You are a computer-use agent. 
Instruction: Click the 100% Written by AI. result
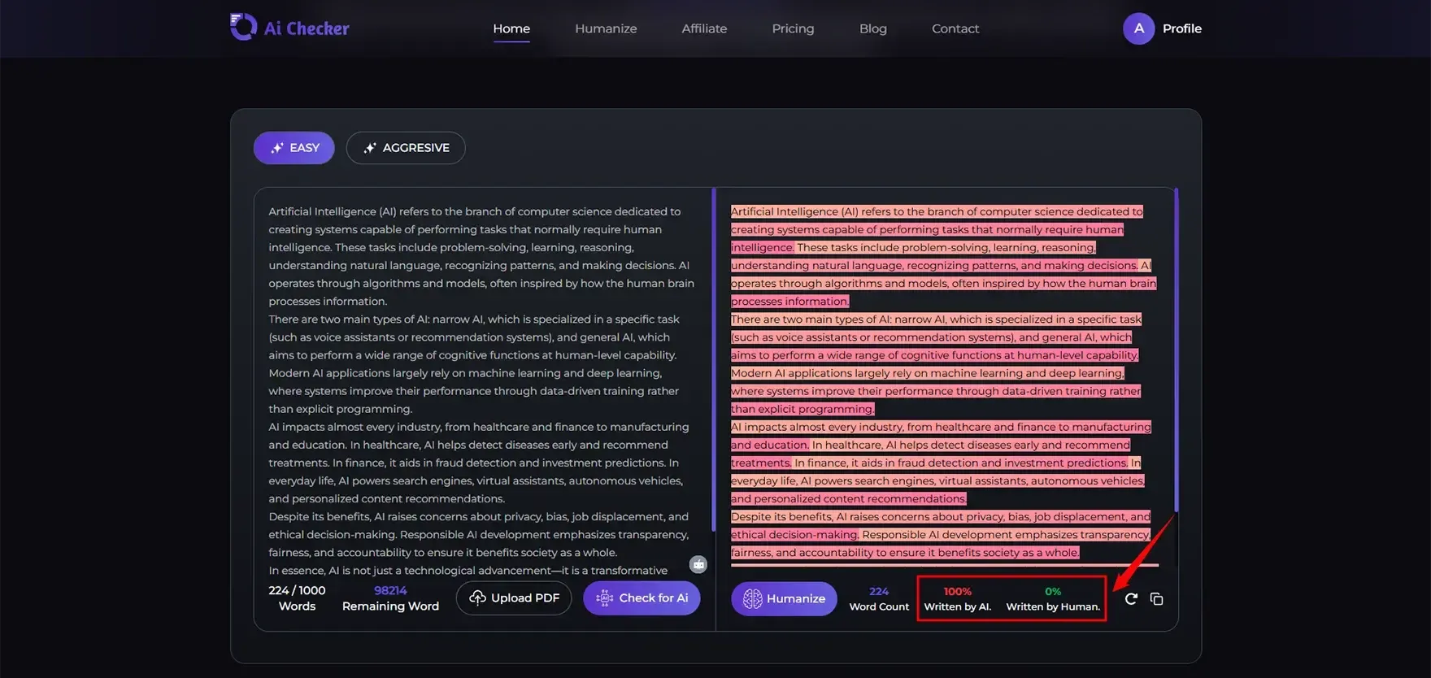[958, 599]
